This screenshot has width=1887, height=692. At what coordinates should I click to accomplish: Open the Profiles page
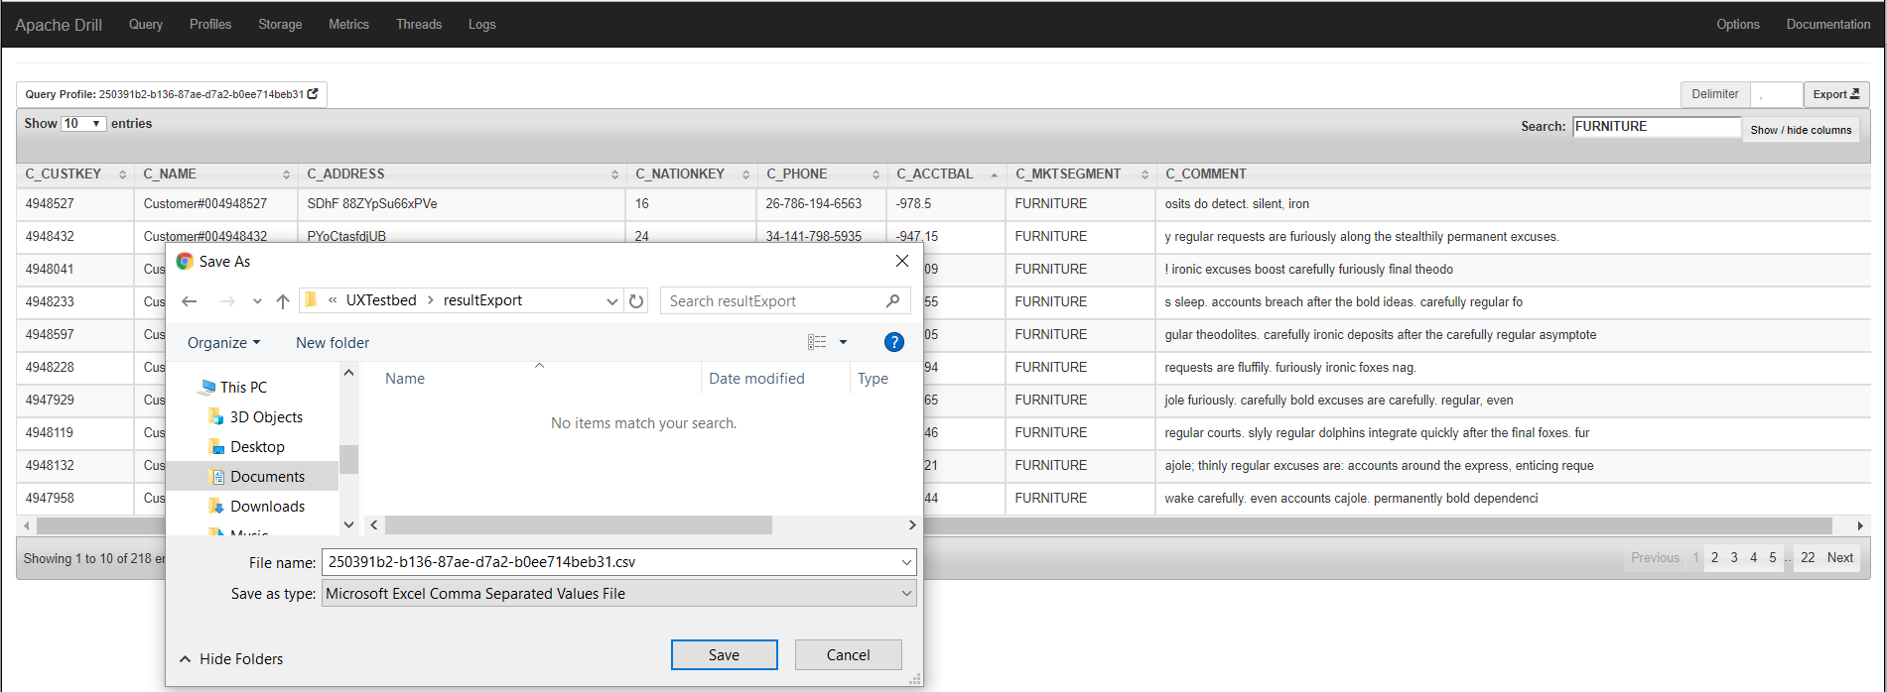pos(210,24)
